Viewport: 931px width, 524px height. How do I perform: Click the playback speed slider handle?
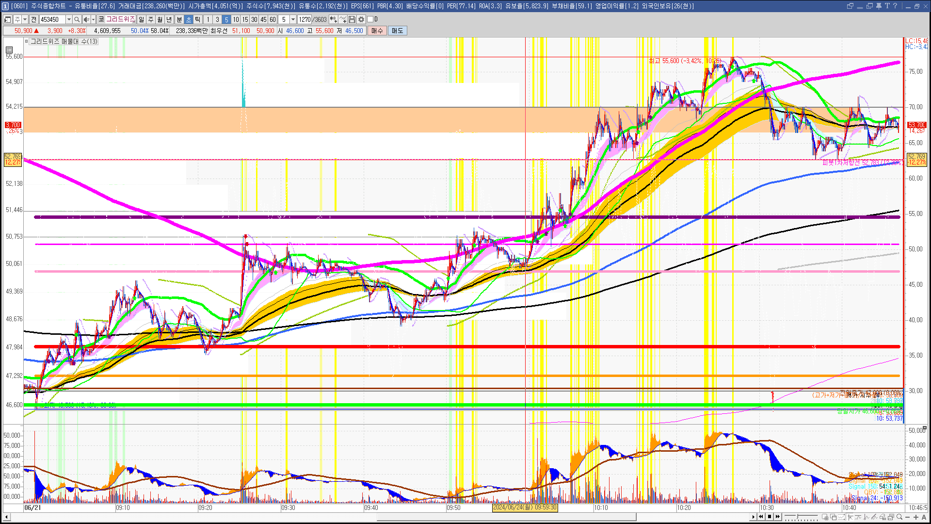[798, 516]
